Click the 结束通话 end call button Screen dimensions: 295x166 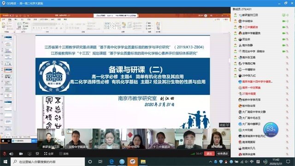coord(223,154)
